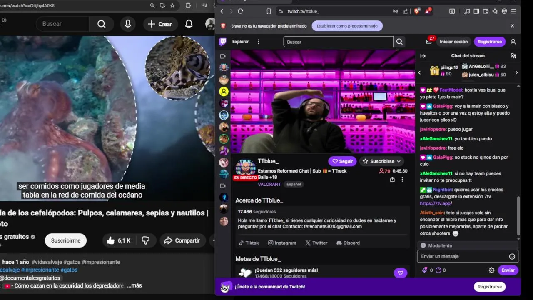Open Brave Rewards triangle icon
This screenshot has width=533, height=300.
click(x=428, y=11)
